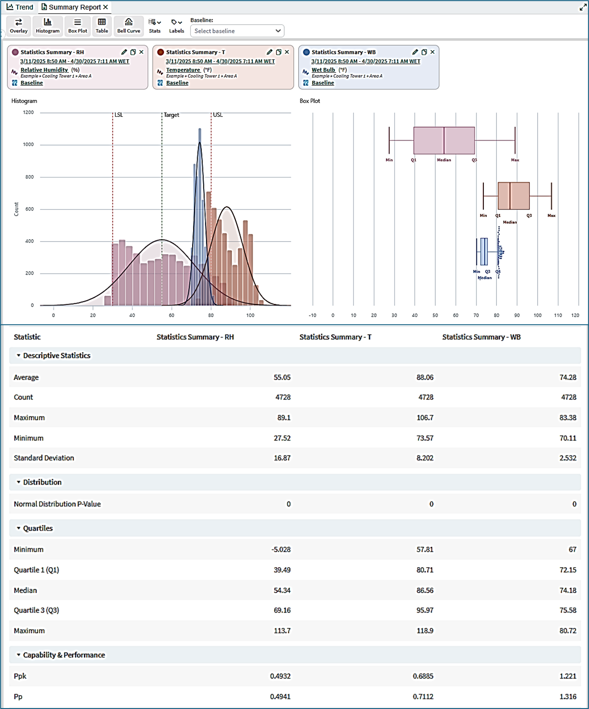Remove the Statistics Summary - T card
Image resolution: width=589 pixels, height=709 pixels.
tap(287, 52)
